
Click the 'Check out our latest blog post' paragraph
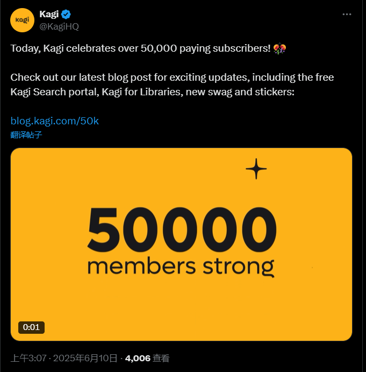tap(81, 76)
